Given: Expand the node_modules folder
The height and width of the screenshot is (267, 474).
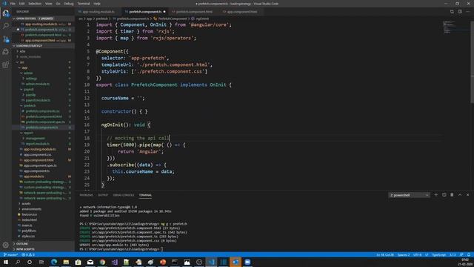Looking at the screenshot, I should point(30,56).
